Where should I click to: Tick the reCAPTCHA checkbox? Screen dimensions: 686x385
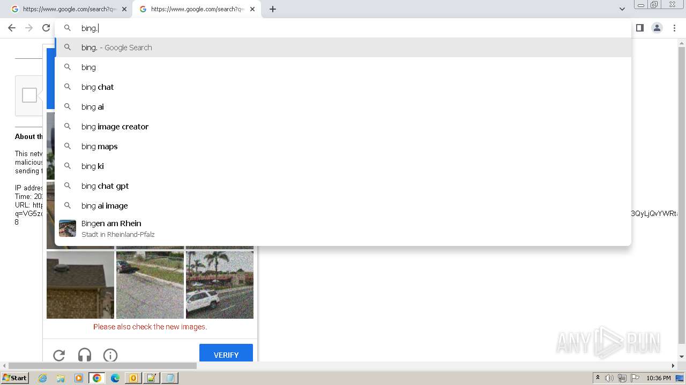pyautogui.click(x=29, y=95)
